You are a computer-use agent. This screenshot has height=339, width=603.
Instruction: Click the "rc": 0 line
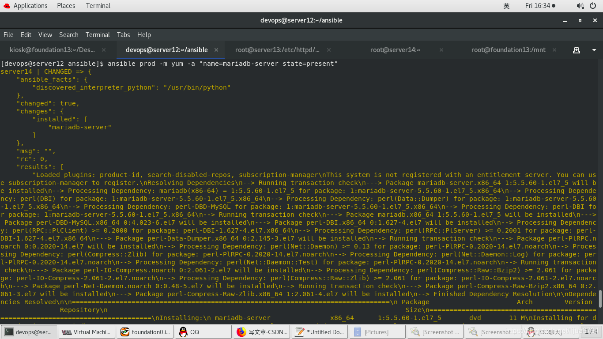(x=32, y=159)
